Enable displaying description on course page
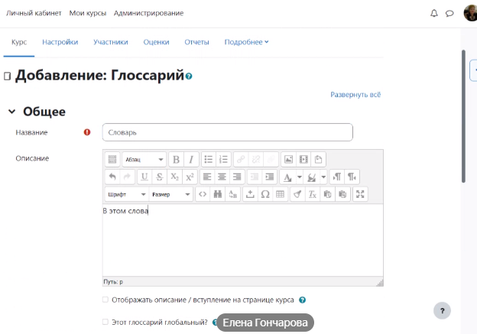The width and height of the screenshot is (477, 334). click(x=105, y=300)
